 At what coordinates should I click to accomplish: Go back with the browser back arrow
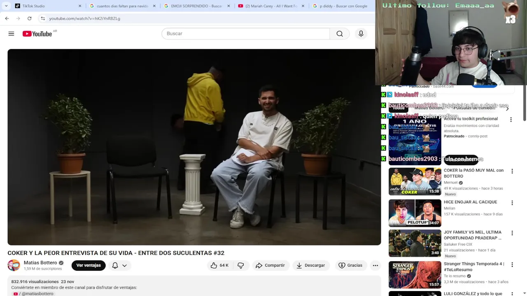tap(7, 18)
